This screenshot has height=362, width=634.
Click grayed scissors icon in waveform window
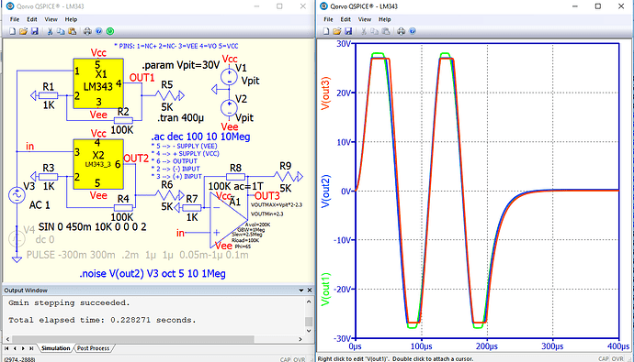click(x=364, y=31)
